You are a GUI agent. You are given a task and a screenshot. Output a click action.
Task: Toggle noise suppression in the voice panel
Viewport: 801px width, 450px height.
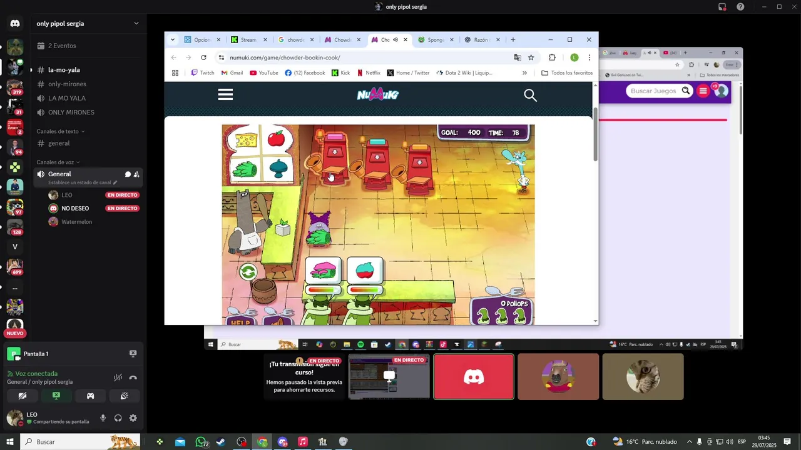tap(118, 377)
